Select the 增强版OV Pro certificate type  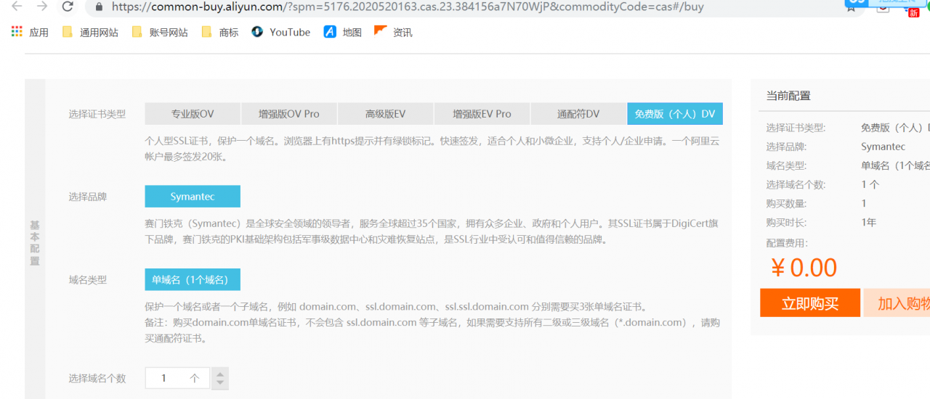coord(289,114)
